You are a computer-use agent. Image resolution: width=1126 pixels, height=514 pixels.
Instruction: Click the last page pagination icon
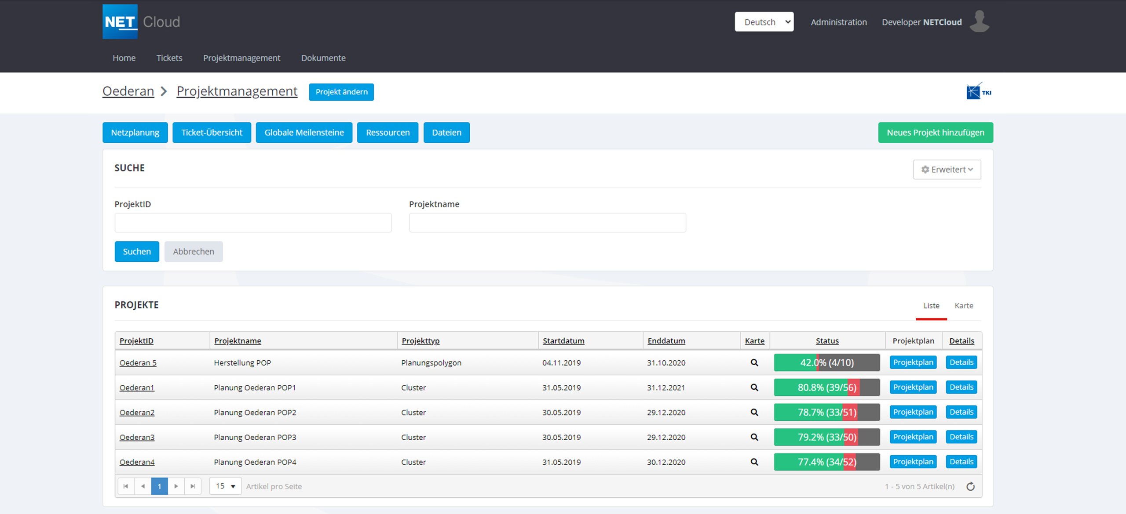coord(193,486)
